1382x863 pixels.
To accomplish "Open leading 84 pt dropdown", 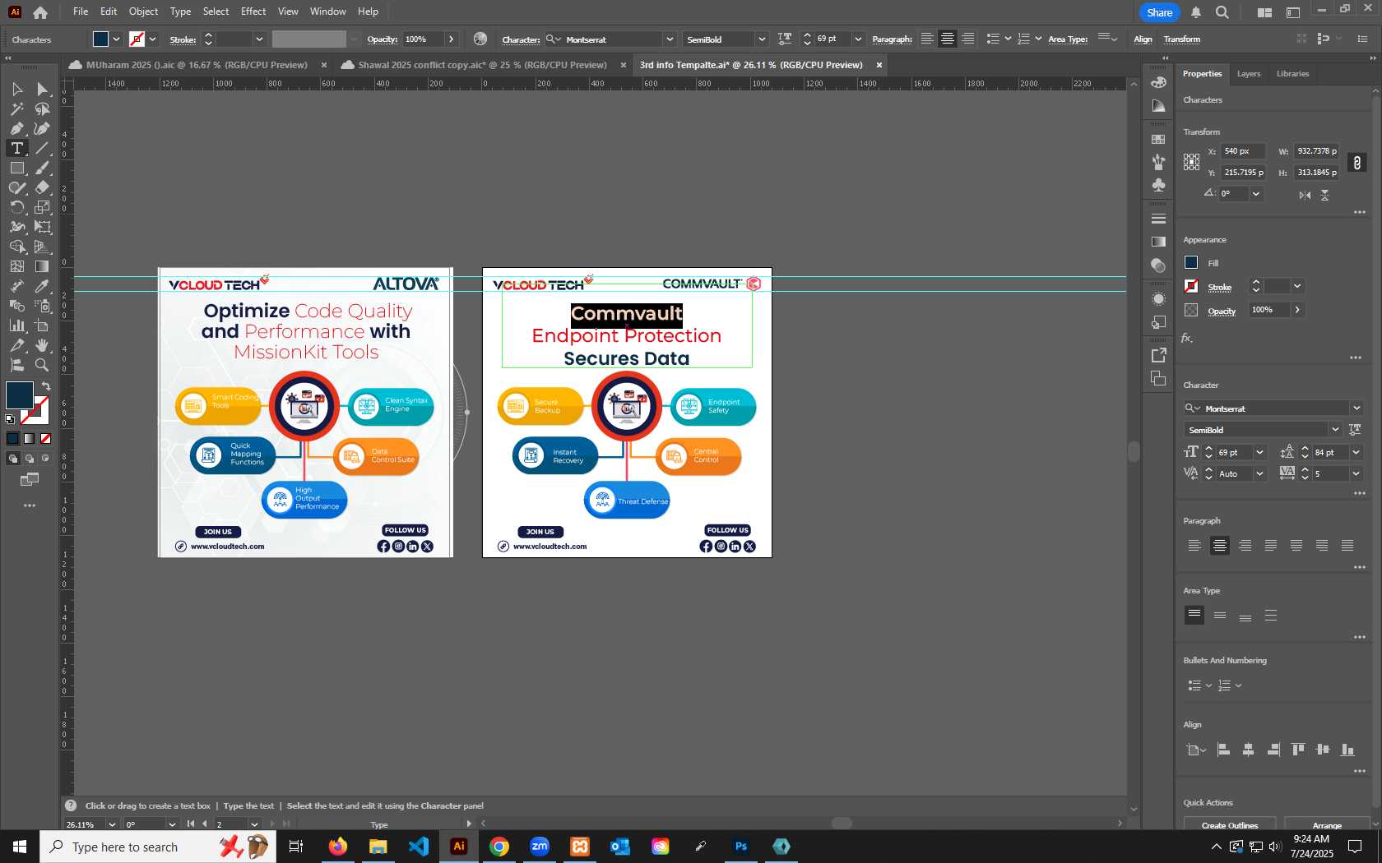I will (1356, 452).
